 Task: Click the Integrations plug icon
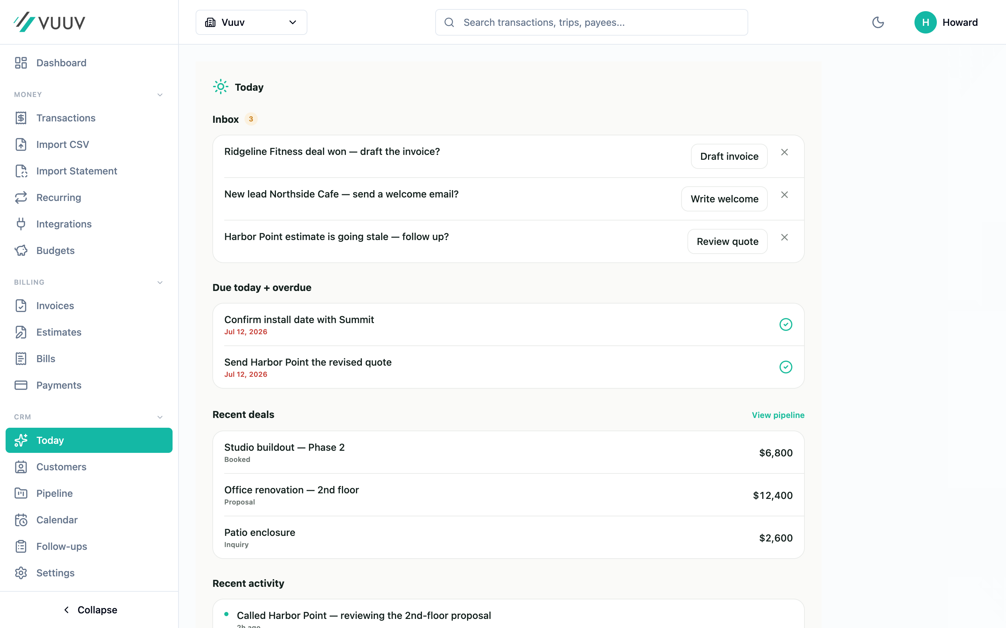(21, 224)
